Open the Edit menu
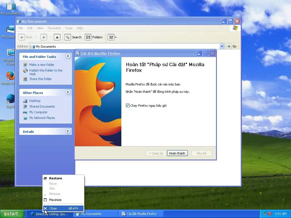Screen dimensions: 291x218 pos(30,28)
